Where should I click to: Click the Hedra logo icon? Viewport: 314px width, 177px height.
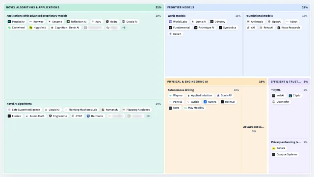click(107, 22)
